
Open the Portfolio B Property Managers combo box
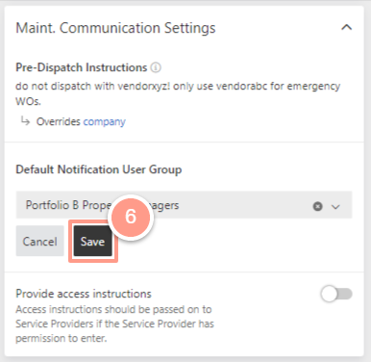click(x=184, y=205)
